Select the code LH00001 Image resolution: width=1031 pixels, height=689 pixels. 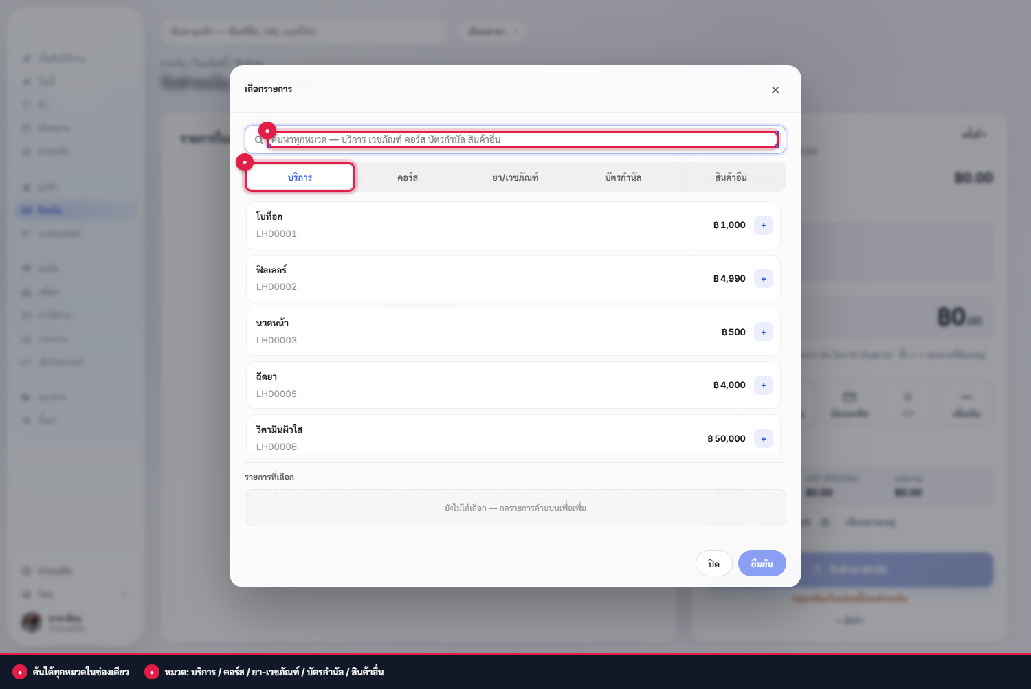(276, 234)
